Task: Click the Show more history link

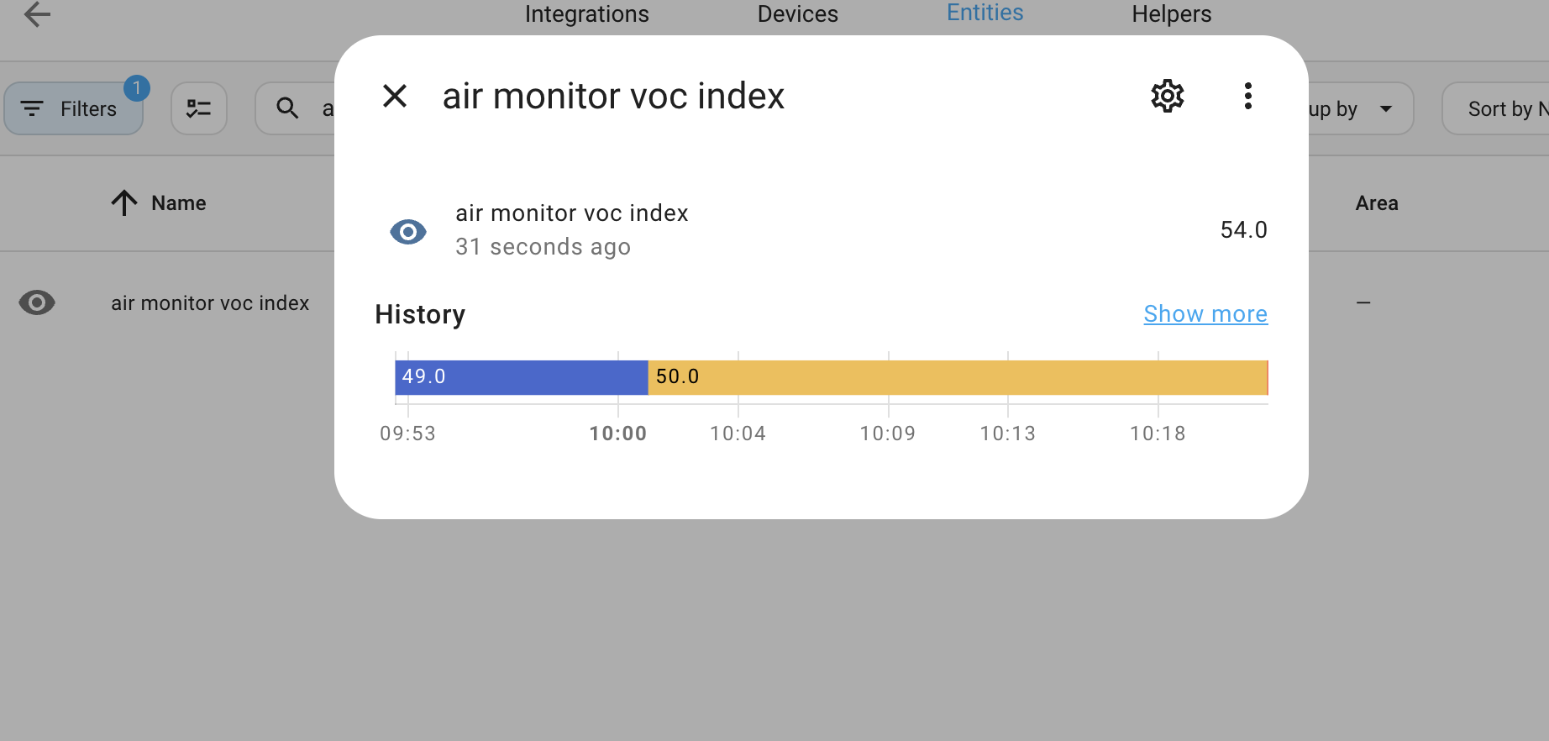Action: pos(1205,313)
